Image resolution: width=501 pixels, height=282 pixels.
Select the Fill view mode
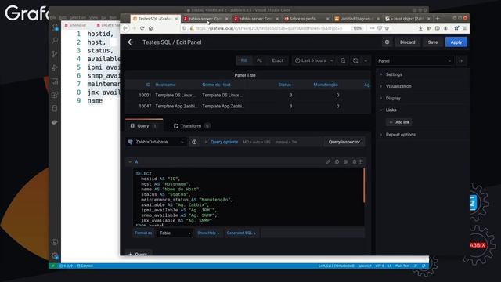tap(243, 60)
